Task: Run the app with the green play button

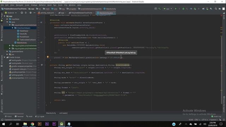Action: [176, 9]
